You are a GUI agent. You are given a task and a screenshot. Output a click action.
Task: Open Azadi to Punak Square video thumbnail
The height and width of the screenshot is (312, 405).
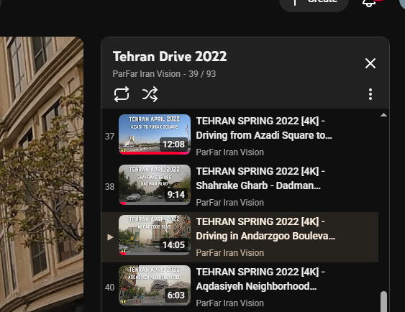point(155,134)
